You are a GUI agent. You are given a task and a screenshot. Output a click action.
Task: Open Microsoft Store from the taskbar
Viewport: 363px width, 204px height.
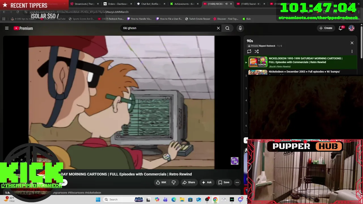click(x=190, y=199)
